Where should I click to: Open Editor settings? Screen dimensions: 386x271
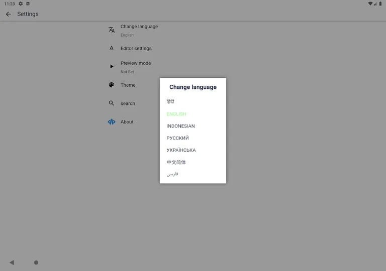pos(193,49)
